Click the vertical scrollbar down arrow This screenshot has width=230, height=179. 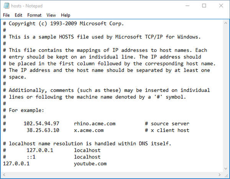pos(225,167)
